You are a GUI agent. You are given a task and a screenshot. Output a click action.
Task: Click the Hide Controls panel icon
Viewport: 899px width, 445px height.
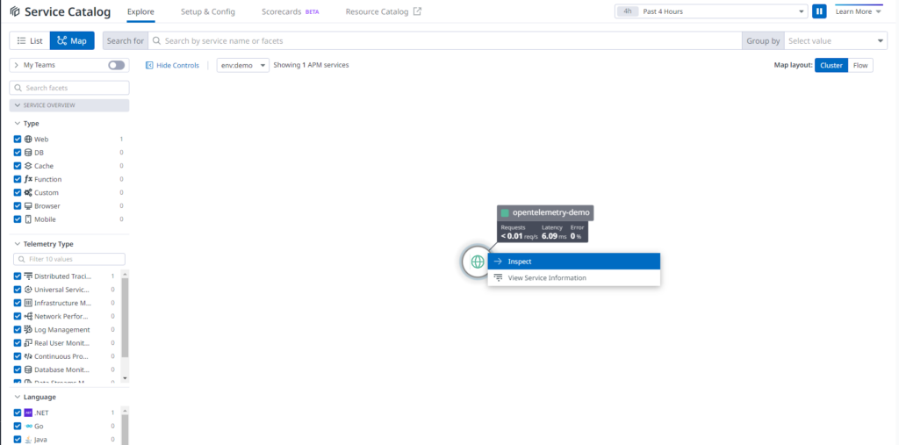coord(149,65)
